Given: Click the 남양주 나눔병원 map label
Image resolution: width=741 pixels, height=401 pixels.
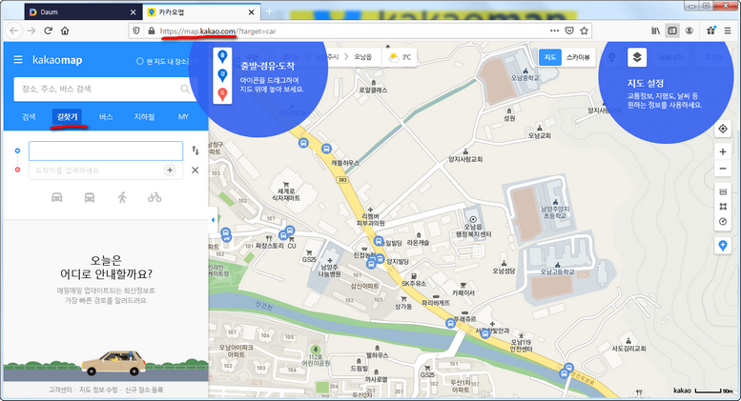Looking at the screenshot, I should [x=329, y=271].
